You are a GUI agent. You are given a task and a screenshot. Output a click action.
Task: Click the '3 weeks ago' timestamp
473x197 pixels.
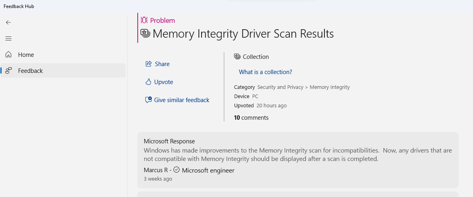[158, 179]
